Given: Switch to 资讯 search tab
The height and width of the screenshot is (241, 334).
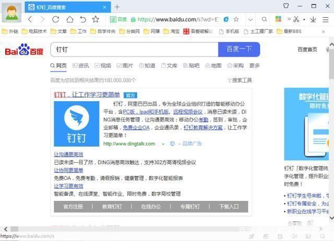Looking at the screenshot, I should [81, 66].
